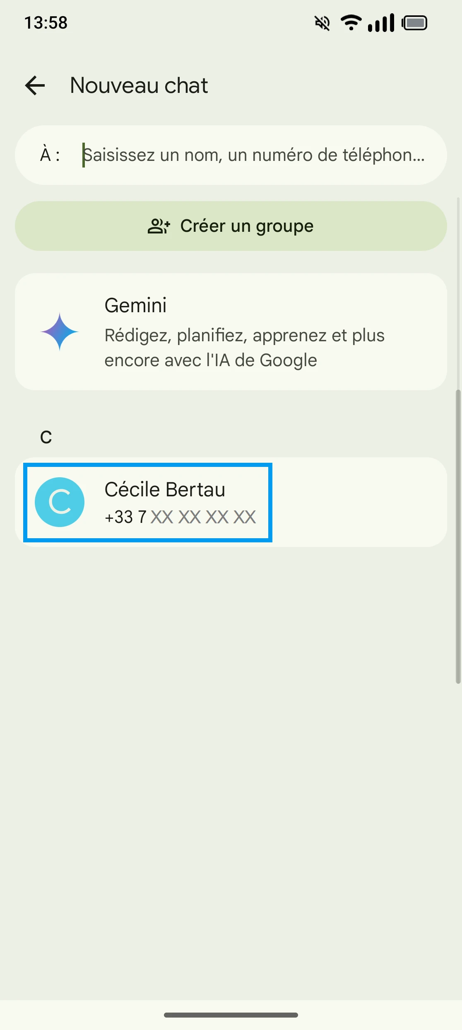Click the vertical scrollbar on the right edge
The image size is (462, 1030).
click(x=458, y=535)
